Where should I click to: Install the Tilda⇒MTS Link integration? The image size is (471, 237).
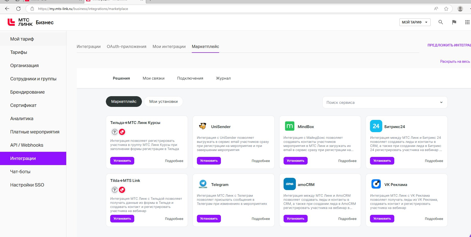[x=122, y=219]
